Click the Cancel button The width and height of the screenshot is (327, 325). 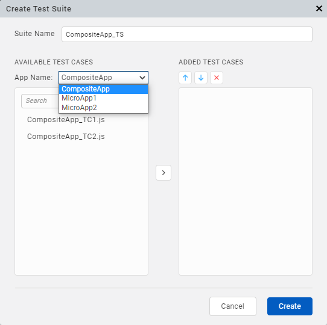(x=233, y=306)
